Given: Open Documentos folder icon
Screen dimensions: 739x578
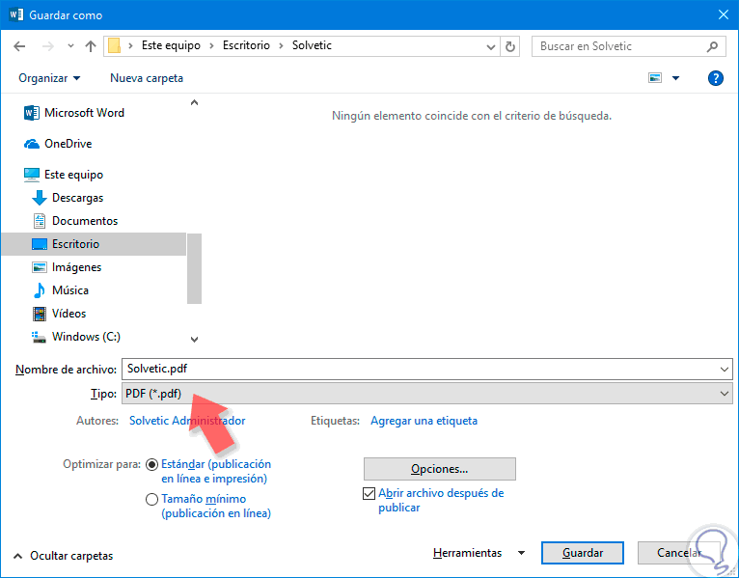Looking at the screenshot, I should point(40,221).
